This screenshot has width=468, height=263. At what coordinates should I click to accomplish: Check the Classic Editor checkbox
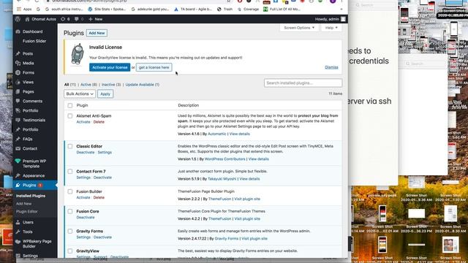[x=70, y=146]
